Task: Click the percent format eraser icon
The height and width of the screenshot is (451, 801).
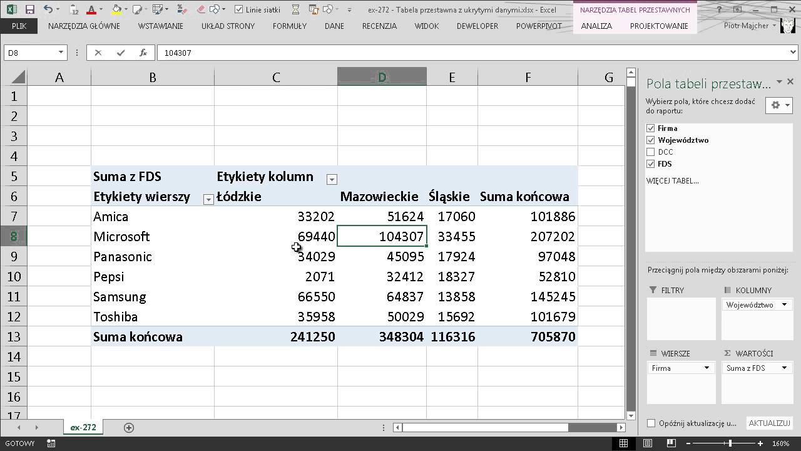Action: pyautogui.click(x=181, y=10)
